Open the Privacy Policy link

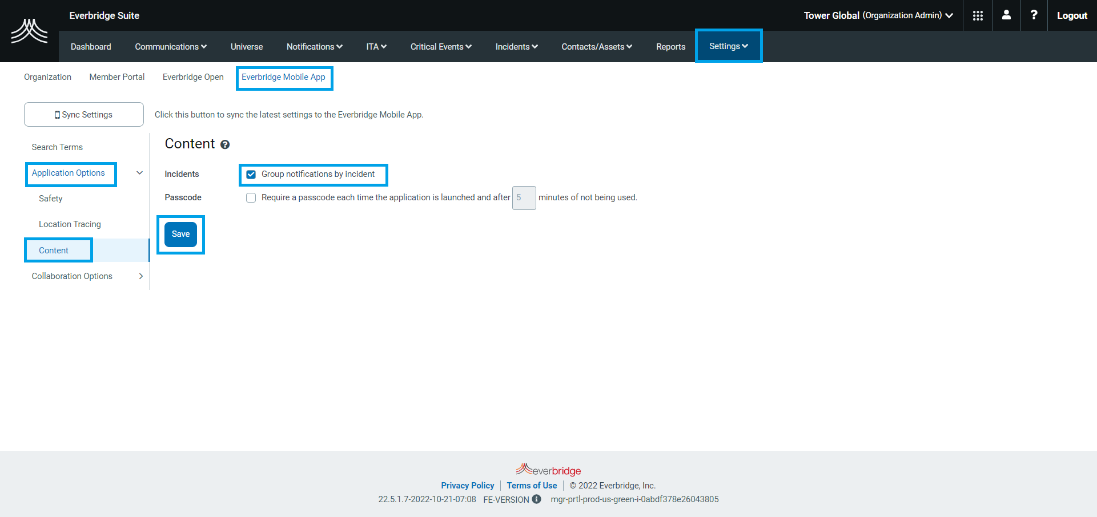467,485
